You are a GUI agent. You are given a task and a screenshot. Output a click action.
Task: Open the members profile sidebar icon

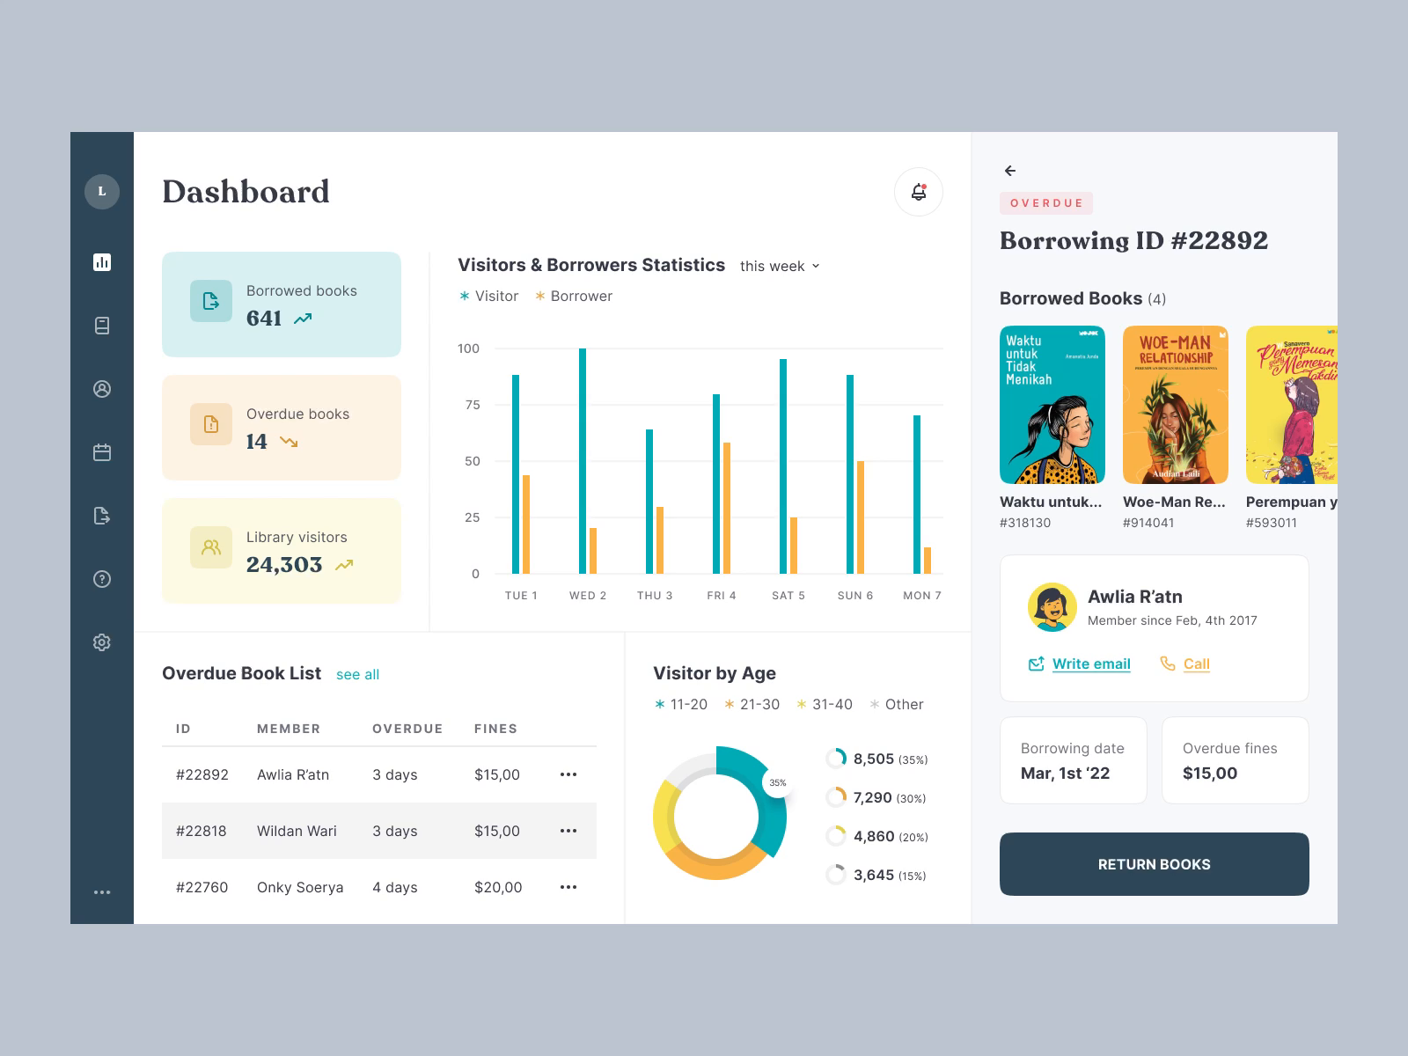102,389
